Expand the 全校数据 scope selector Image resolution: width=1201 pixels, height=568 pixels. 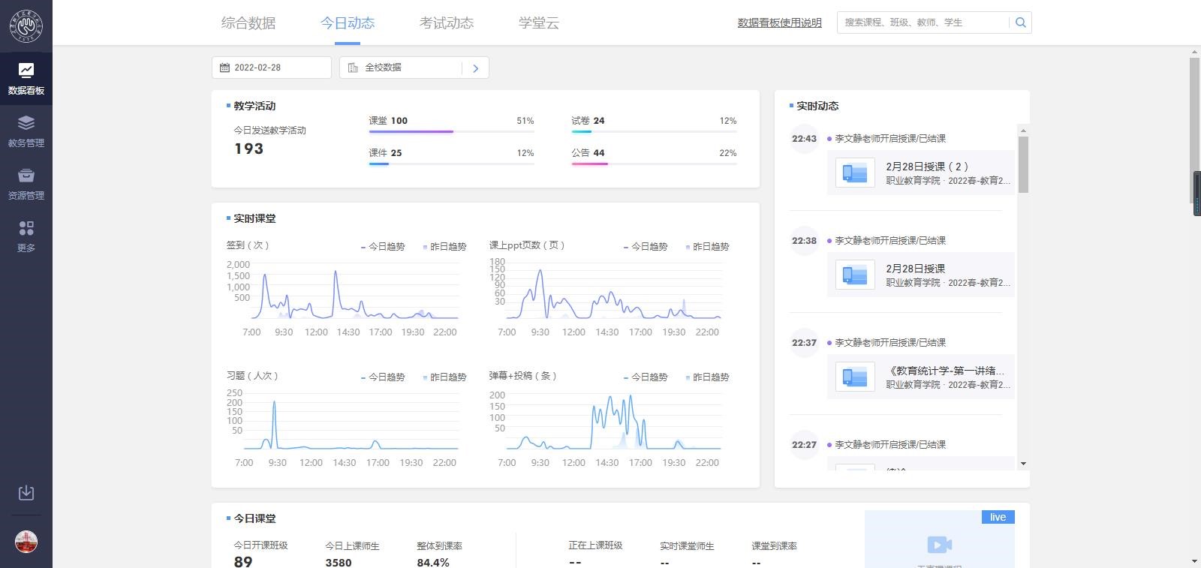(402, 68)
